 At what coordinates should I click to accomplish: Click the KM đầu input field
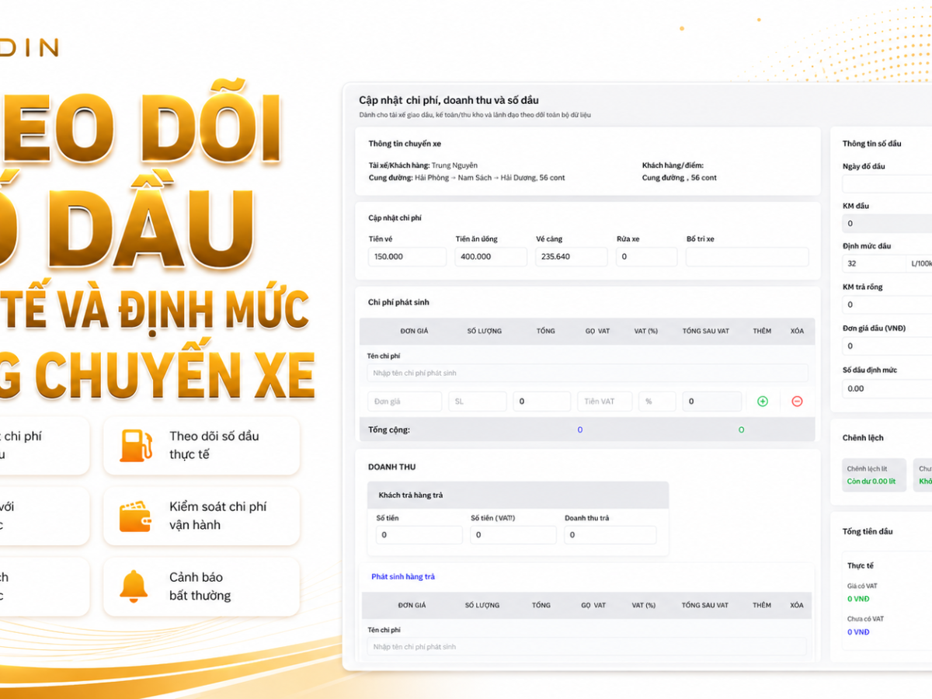point(887,224)
